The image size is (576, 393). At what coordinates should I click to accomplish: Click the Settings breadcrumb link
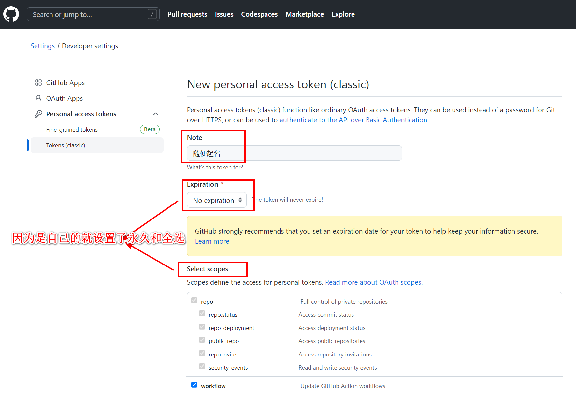coord(43,46)
